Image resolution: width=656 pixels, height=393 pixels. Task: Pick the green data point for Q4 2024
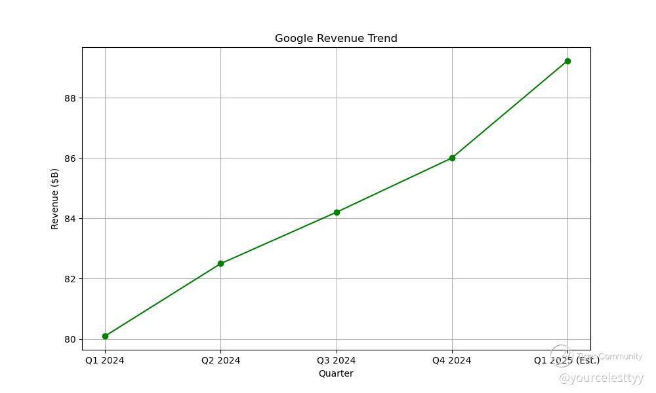[x=452, y=158]
